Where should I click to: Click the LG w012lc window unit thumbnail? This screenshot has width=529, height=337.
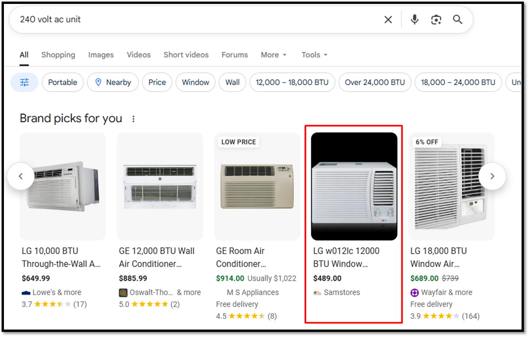(x=354, y=186)
